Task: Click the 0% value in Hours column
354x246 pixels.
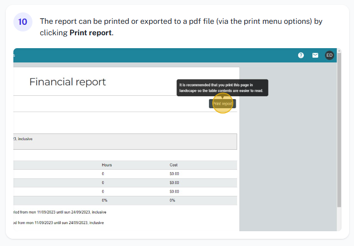Action: tap(104, 200)
